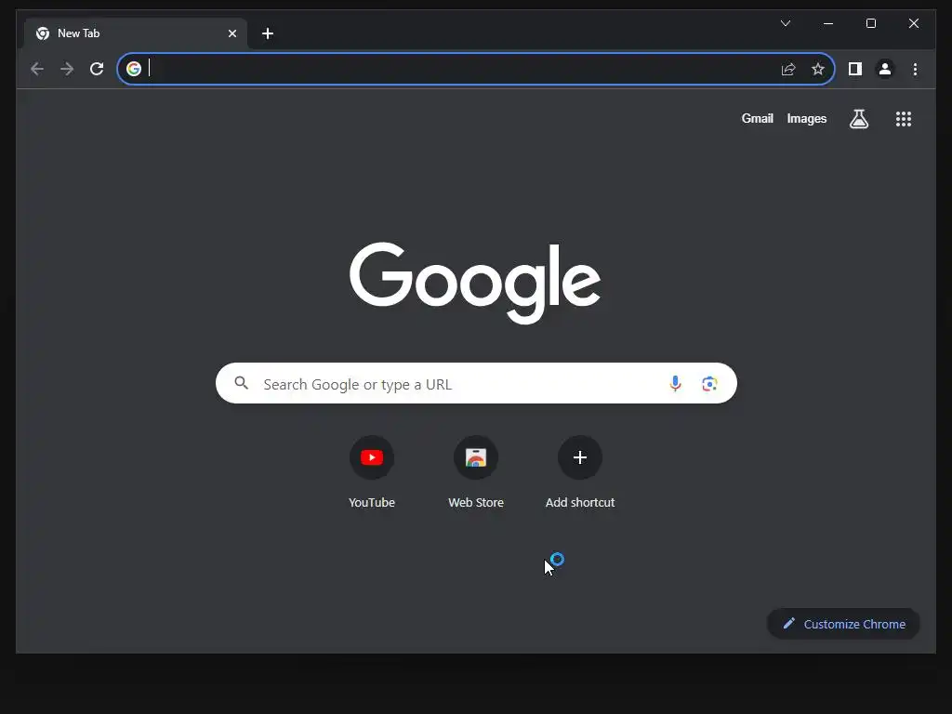Share this page icon in omnibox
The height and width of the screenshot is (714, 952).
click(x=788, y=69)
